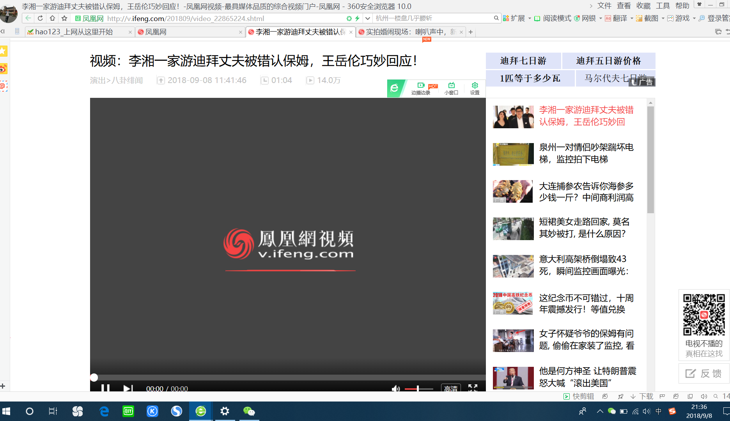The height and width of the screenshot is (421, 730).
Task: Open the address bar search dropdown arrow
Action: (x=367, y=18)
